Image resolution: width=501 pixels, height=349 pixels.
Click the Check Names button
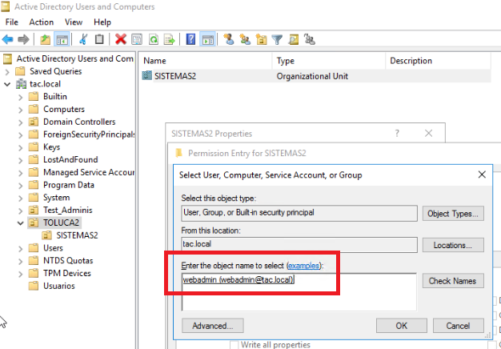[454, 281]
